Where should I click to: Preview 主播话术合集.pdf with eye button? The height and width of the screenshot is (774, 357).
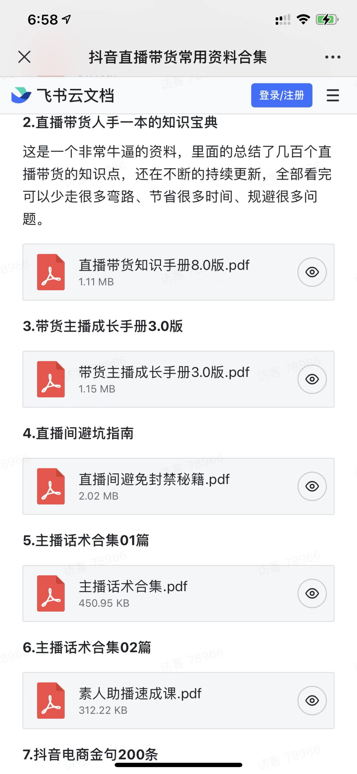pyautogui.click(x=312, y=593)
